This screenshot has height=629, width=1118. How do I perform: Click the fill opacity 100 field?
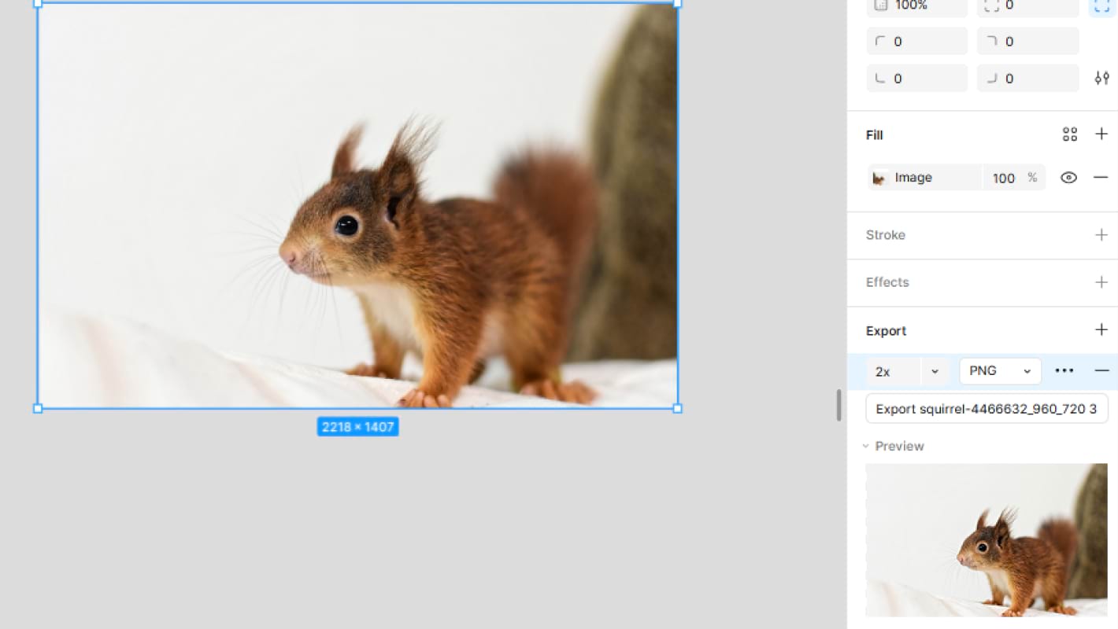pos(1004,178)
